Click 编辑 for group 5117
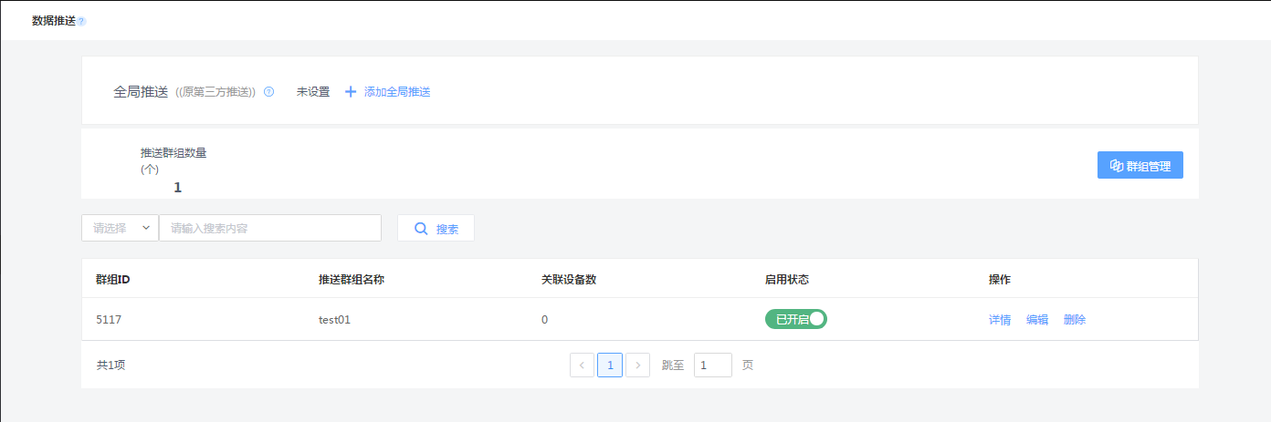 1037,320
